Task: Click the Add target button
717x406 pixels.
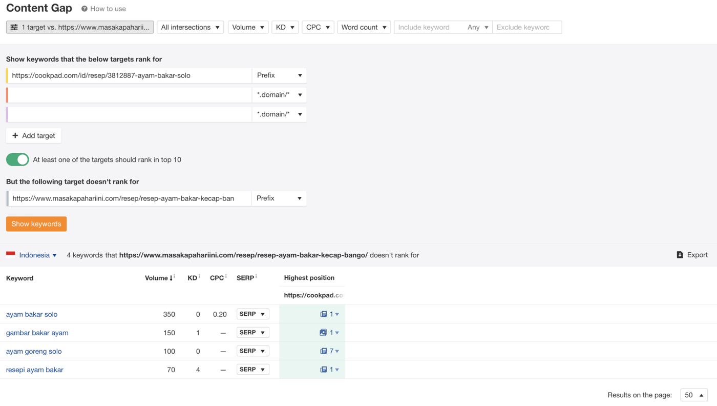Action: pyautogui.click(x=34, y=135)
